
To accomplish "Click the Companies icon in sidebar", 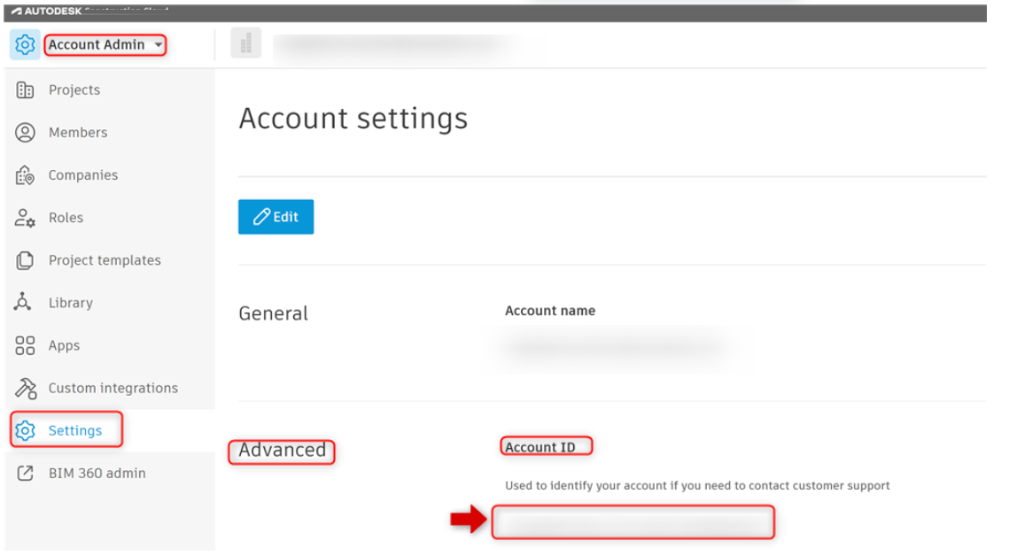I will pyautogui.click(x=25, y=175).
